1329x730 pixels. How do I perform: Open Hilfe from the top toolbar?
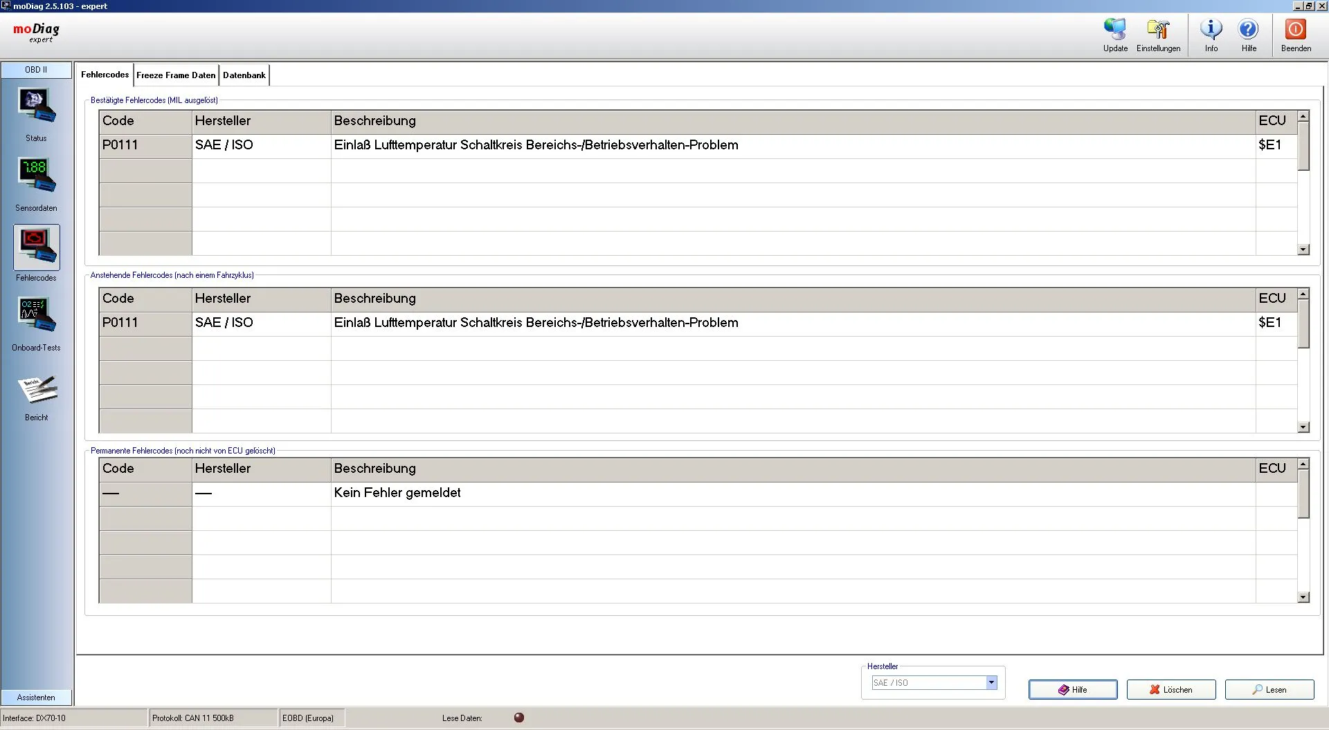pyautogui.click(x=1249, y=35)
